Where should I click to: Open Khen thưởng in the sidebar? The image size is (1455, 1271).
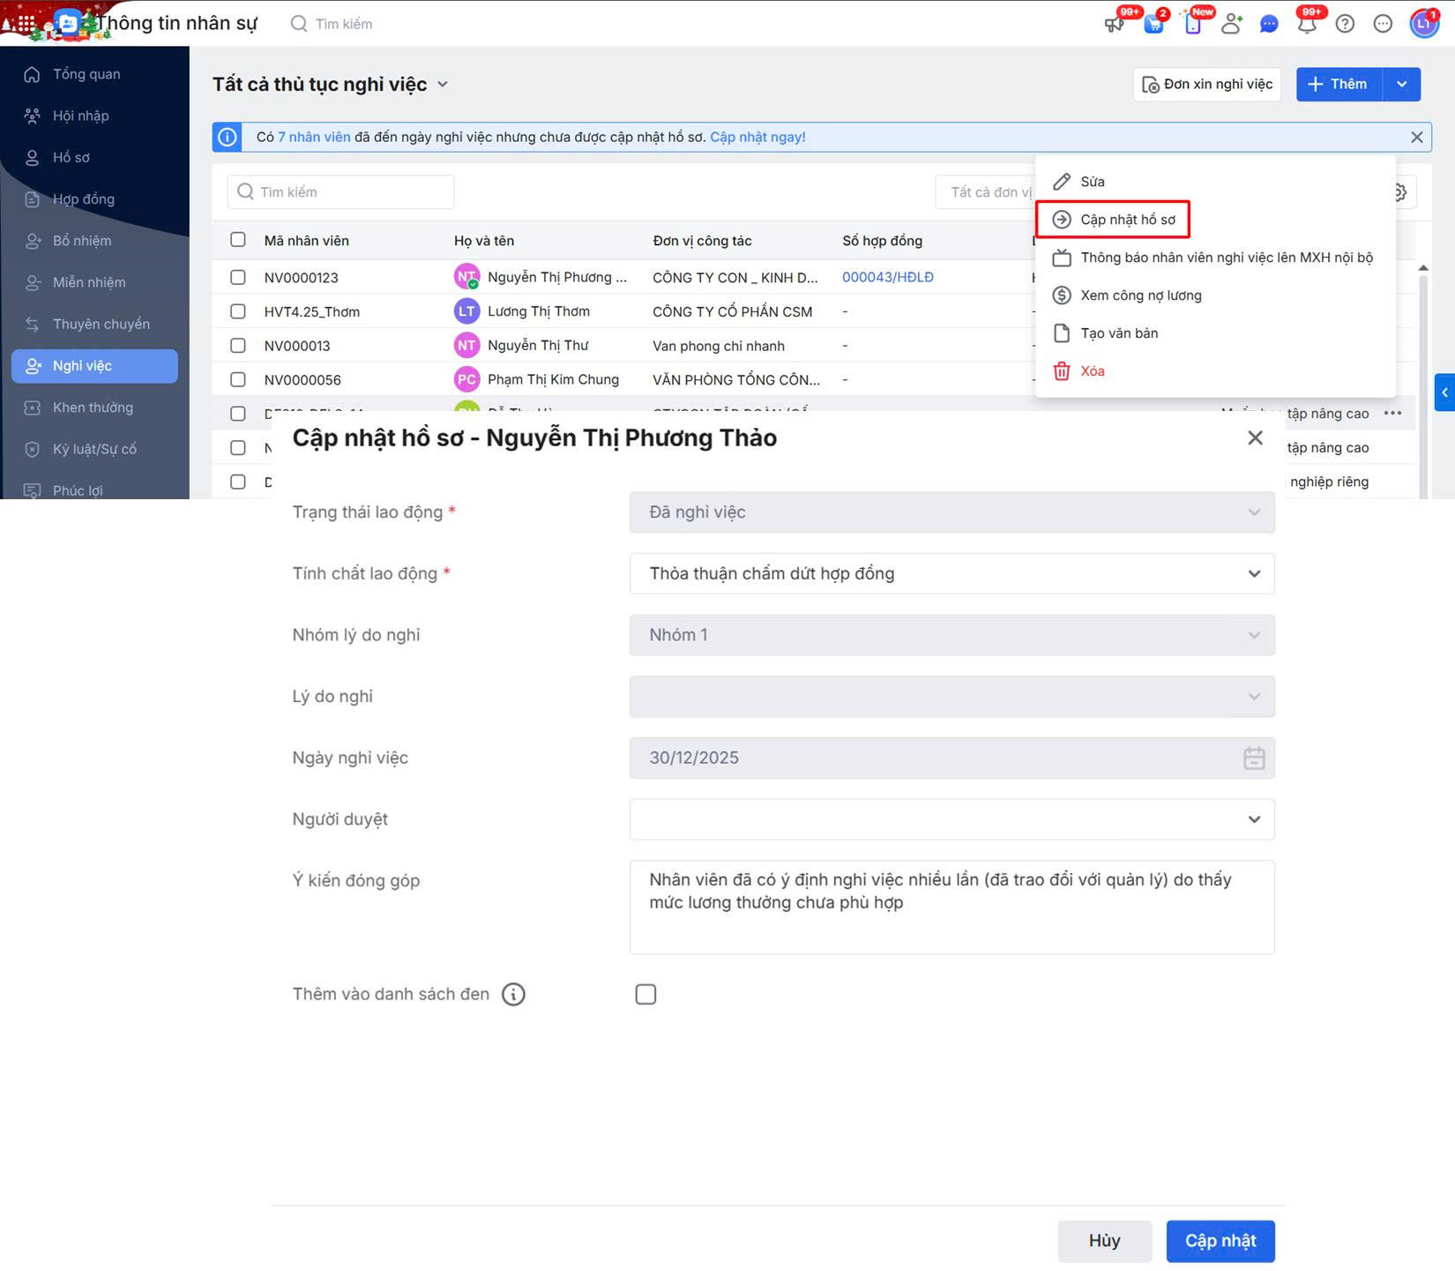pyautogui.click(x=93, y=407)
